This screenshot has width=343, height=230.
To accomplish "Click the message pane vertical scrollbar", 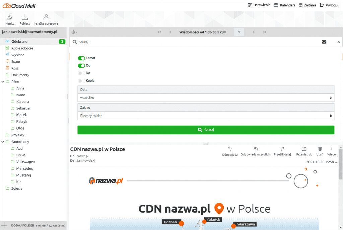I will coord(341,164).
